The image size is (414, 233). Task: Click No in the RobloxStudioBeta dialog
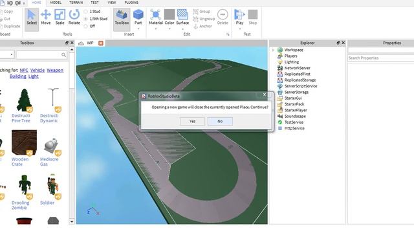click(x=220, y=121)
